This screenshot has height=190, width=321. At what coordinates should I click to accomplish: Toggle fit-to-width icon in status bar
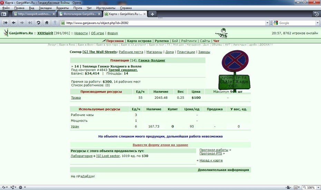(288, 187)
